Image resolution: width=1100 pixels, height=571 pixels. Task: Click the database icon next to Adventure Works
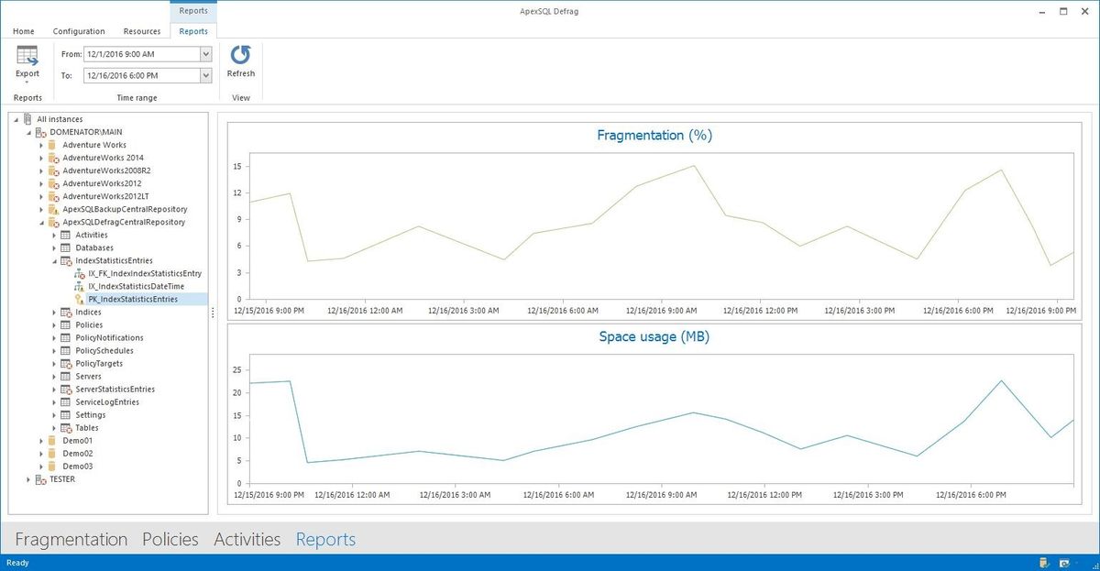coord(50,145)
